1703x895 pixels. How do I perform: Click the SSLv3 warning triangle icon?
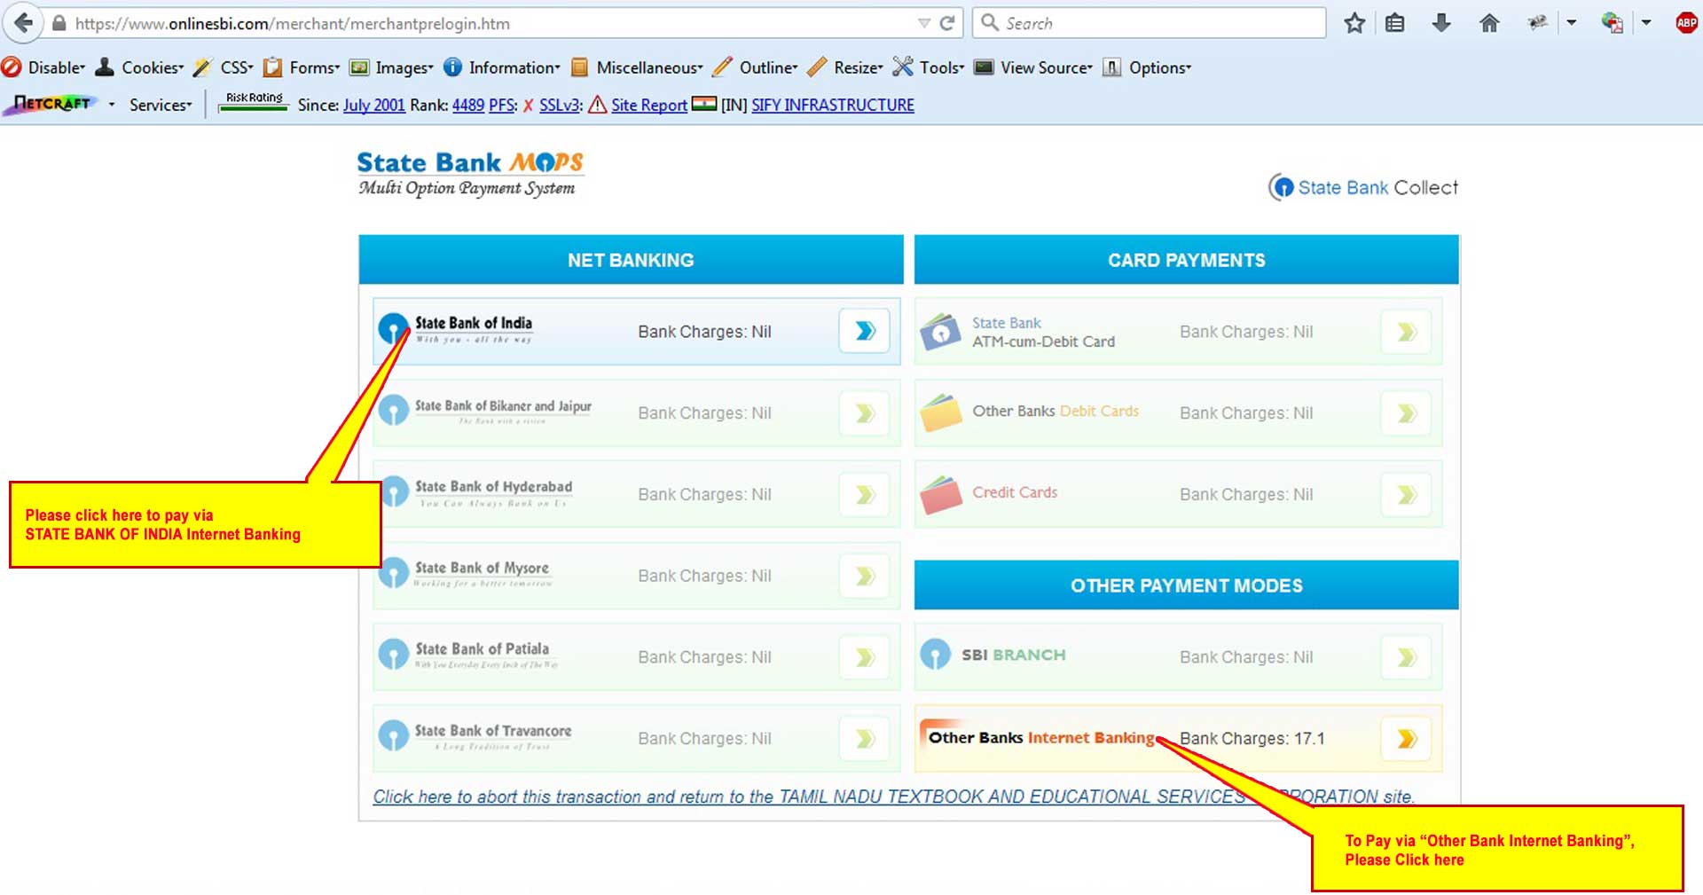coord(597,105)
